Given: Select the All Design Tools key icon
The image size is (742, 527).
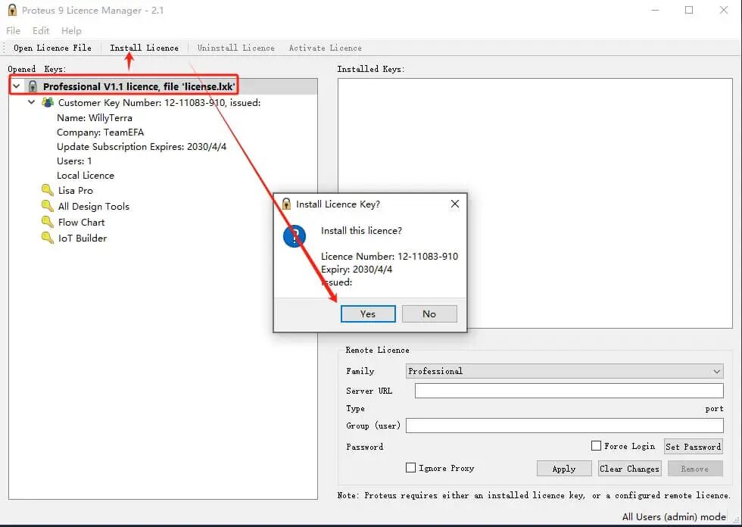Looking at the screenshot, I should point(47,206).
